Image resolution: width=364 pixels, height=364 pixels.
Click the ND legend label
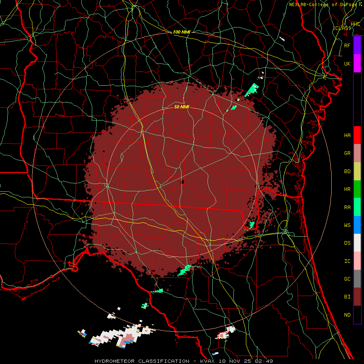click(x=347, y=315)
